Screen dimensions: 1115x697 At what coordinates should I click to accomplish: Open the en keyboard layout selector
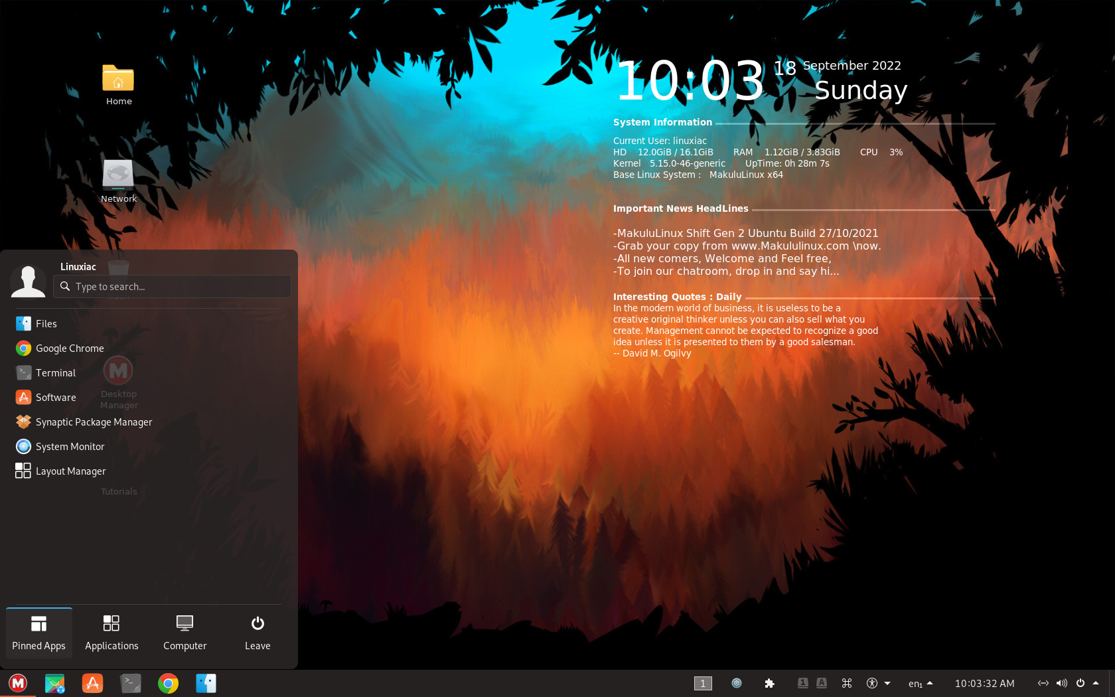(x=921, y=683)
